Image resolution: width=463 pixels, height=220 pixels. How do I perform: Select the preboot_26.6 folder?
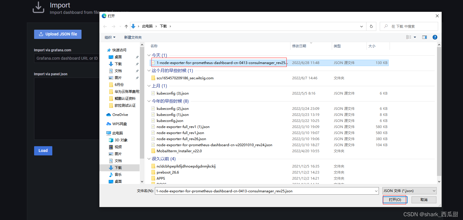click(270, 172)
